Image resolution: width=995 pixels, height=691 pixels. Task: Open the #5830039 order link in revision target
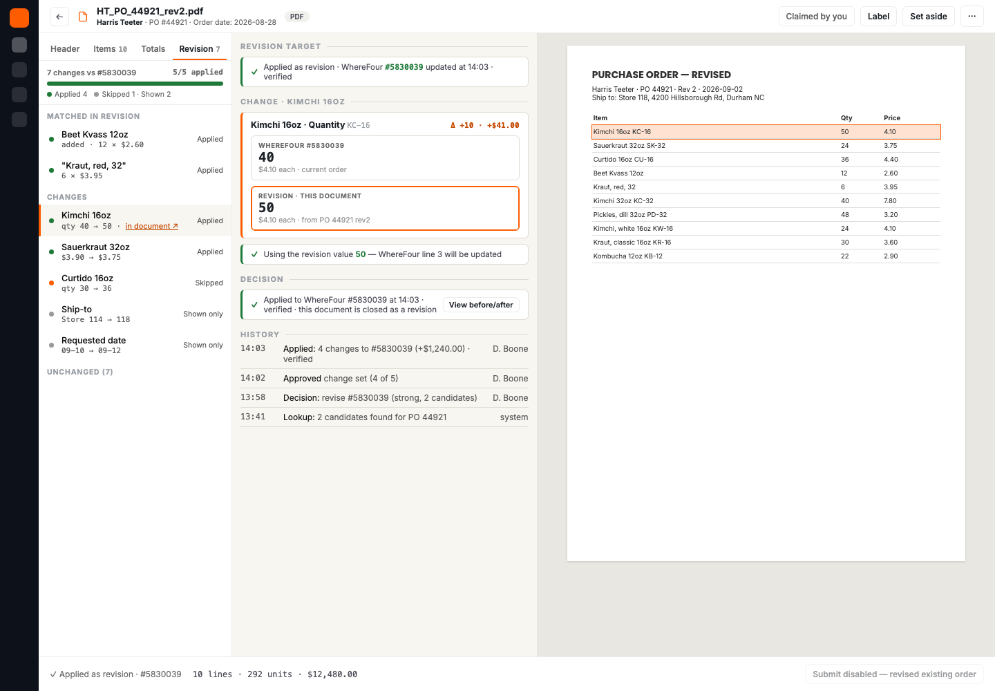tap(404, 67)
